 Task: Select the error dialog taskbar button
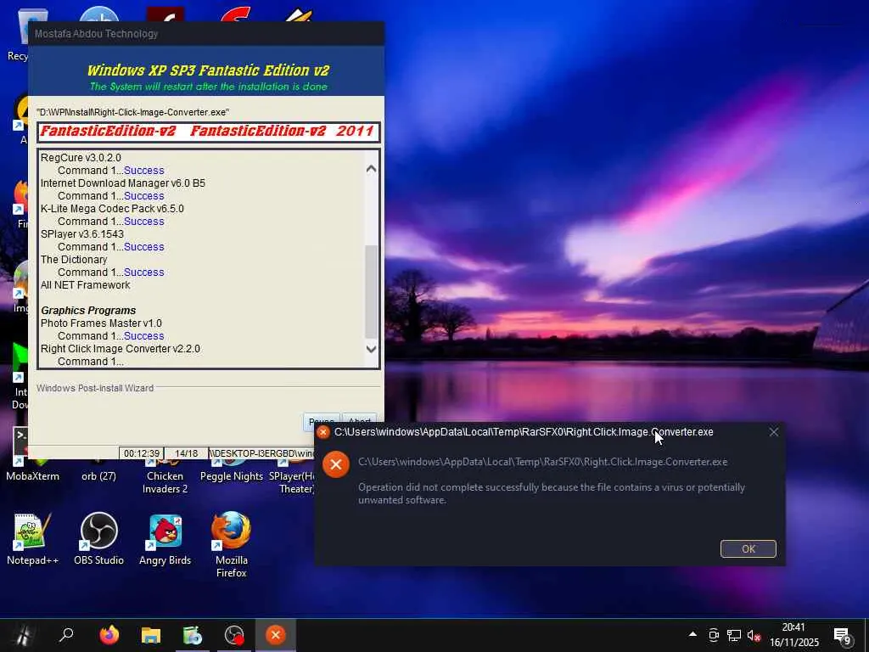(x=276, y=635)
